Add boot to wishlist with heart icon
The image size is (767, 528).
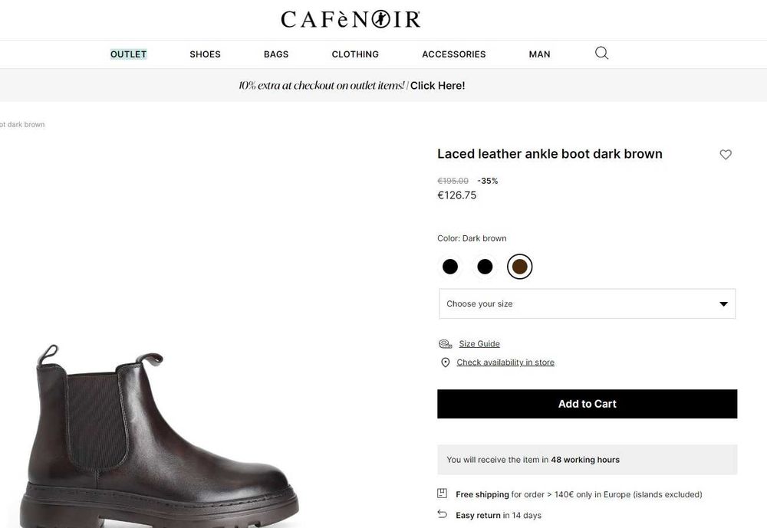coord(726,155)
